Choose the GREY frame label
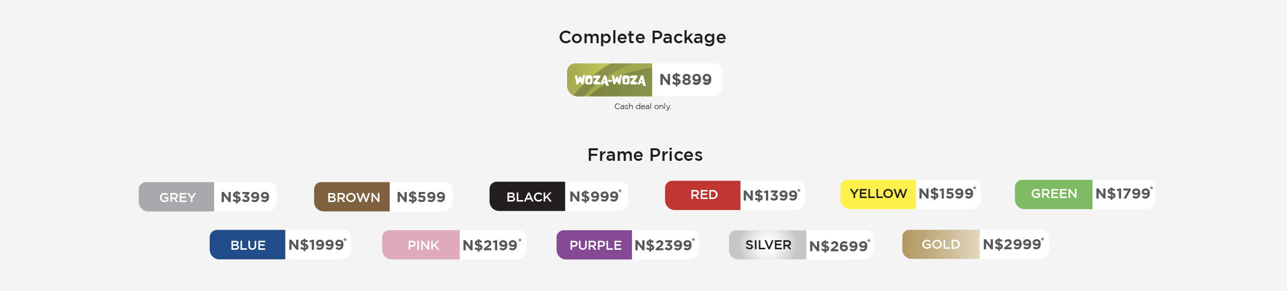 click(176, 197)
